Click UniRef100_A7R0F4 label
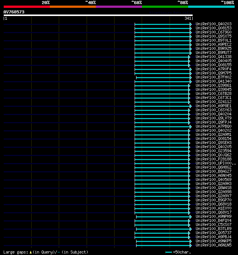 tap(213, 69)
